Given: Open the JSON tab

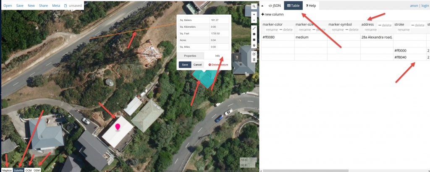Looking at the screenshot, I should click(275, 5).
